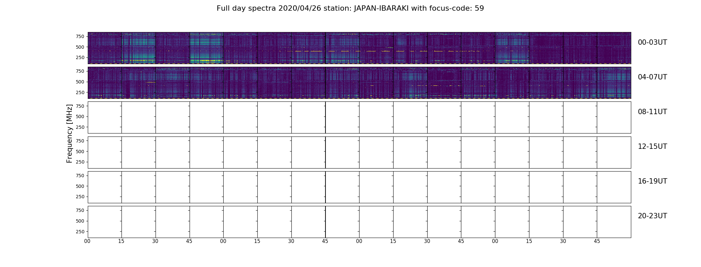The height and width of the screenshot is (267, 701).
Task: Select the 750 tick of the 20-23UT panel
Action: pyautogui.click(x=80, y=210)
